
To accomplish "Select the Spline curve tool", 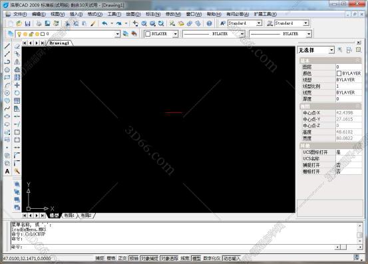I will [7, 108].
